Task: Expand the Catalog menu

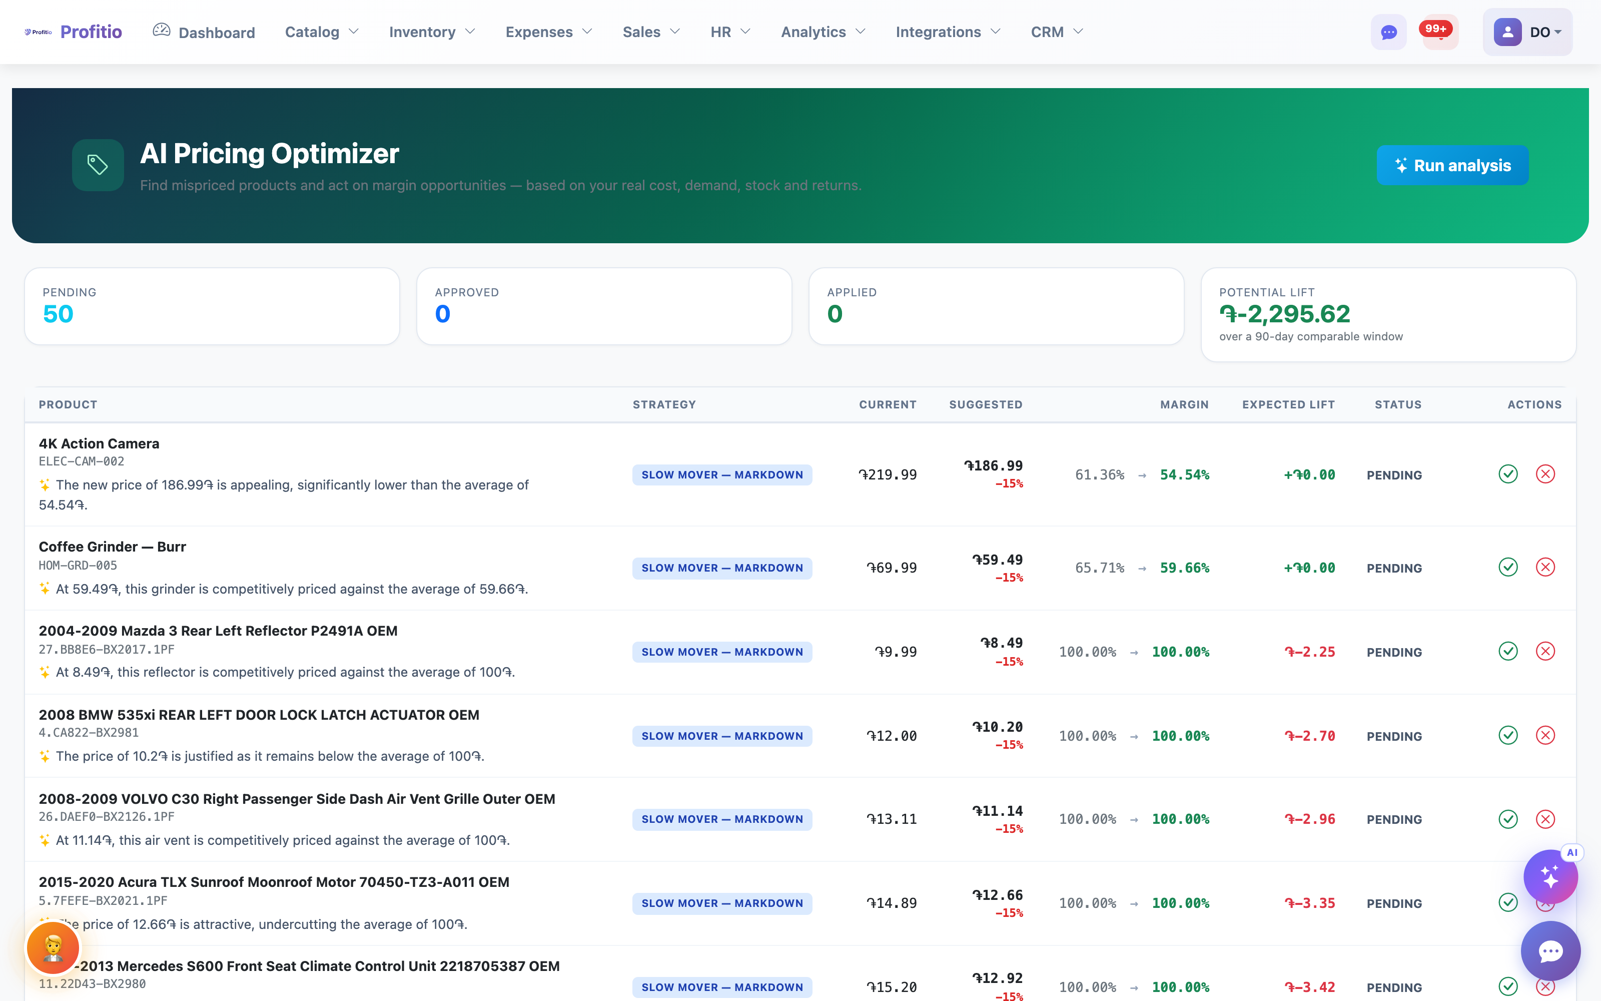Action: (322, 32)
